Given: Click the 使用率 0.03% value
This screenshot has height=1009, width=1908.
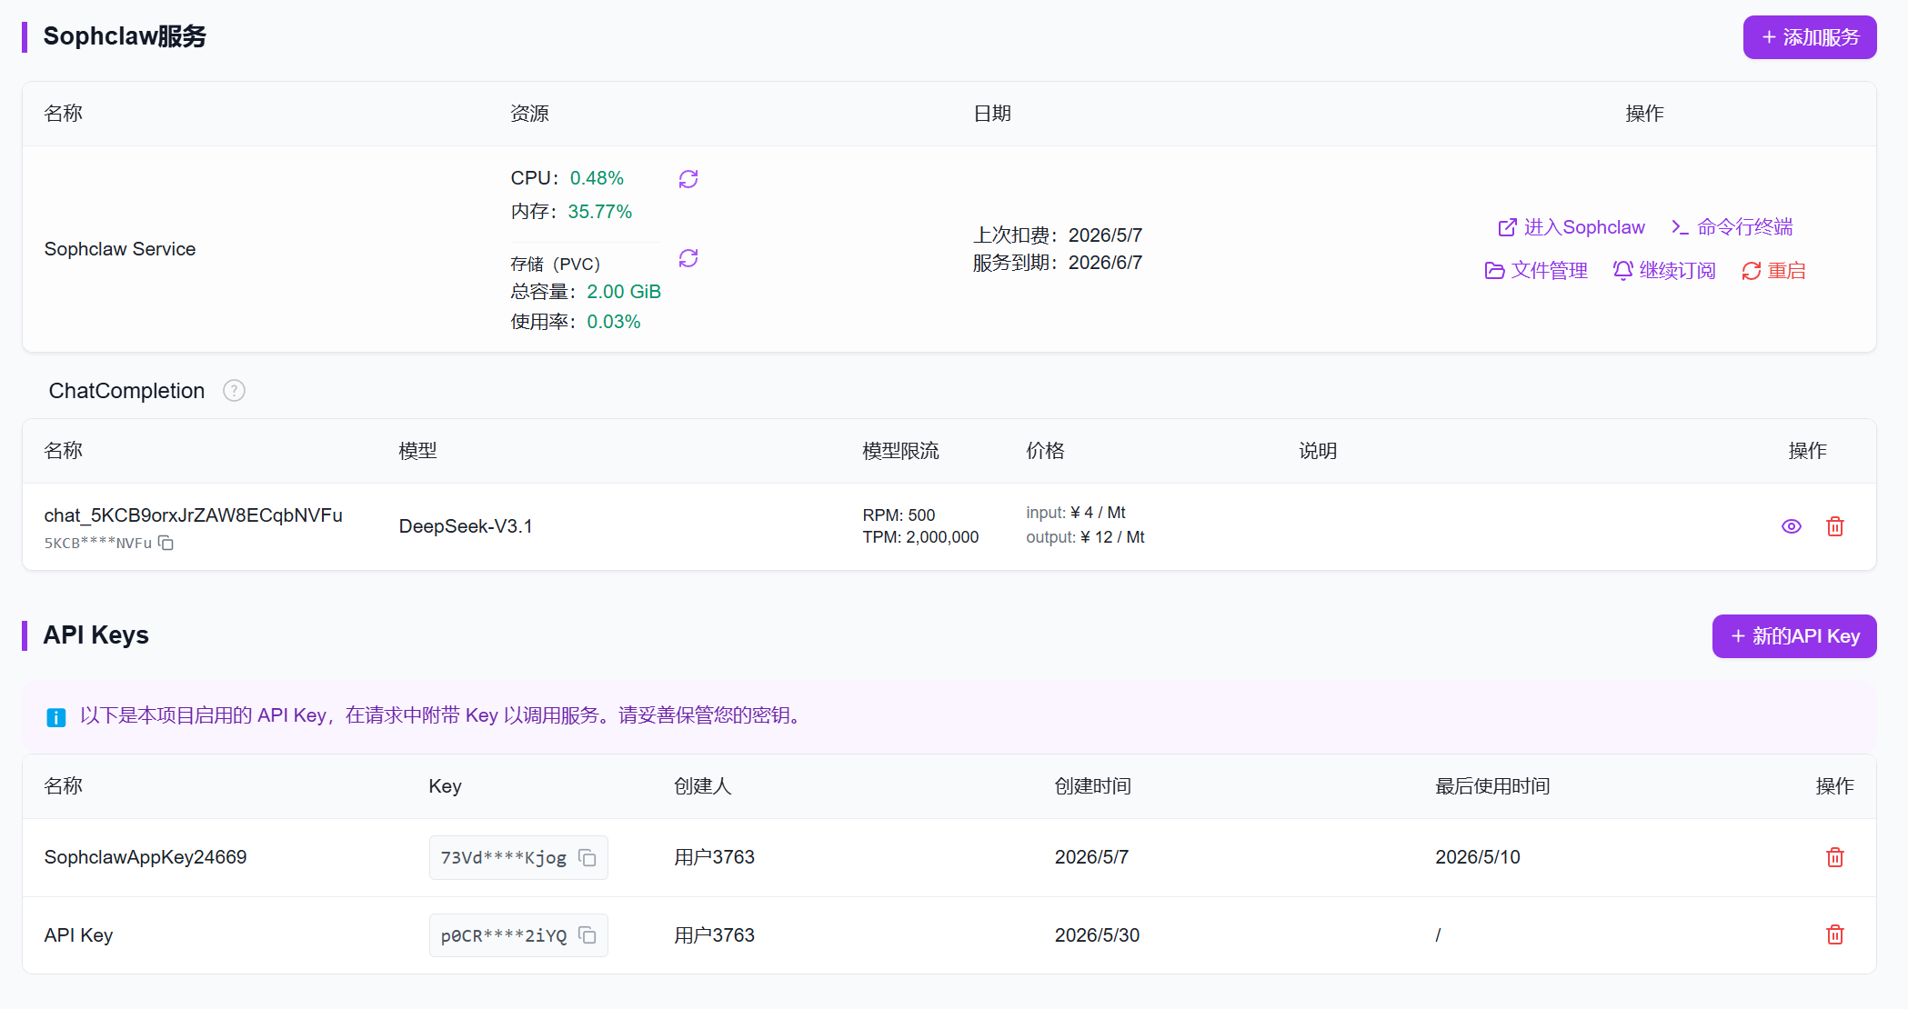Looking at the screenshot, I should pyautogui.click(x=614, y=322).
